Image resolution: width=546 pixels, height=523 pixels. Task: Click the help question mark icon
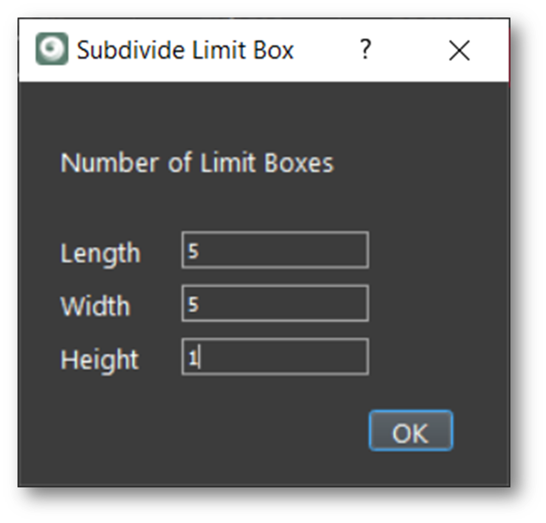coord(365,50)
